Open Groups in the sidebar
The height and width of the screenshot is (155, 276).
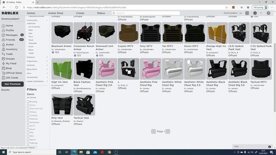pos(8,59)
